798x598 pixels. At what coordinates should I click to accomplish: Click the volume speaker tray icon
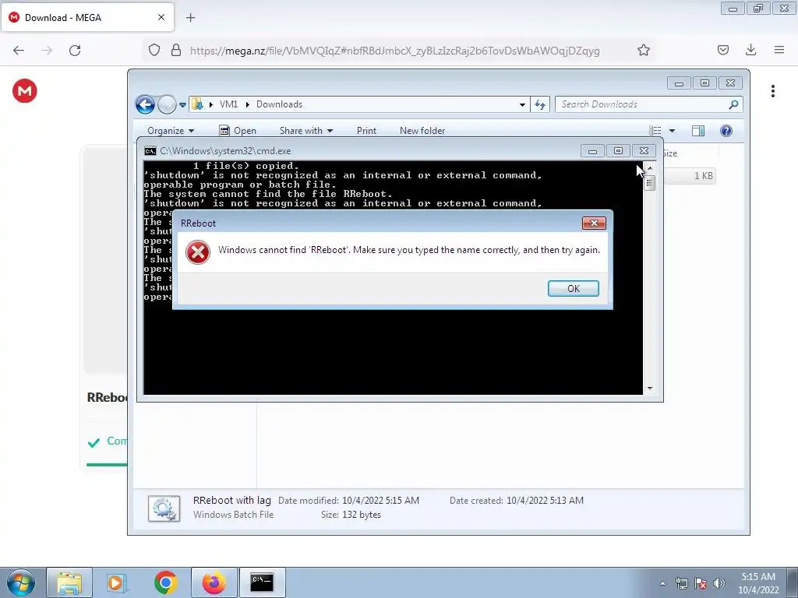tap(719, 584)
